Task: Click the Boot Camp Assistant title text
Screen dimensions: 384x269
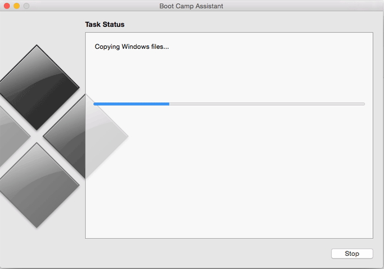Action: (x=191, y=6)
